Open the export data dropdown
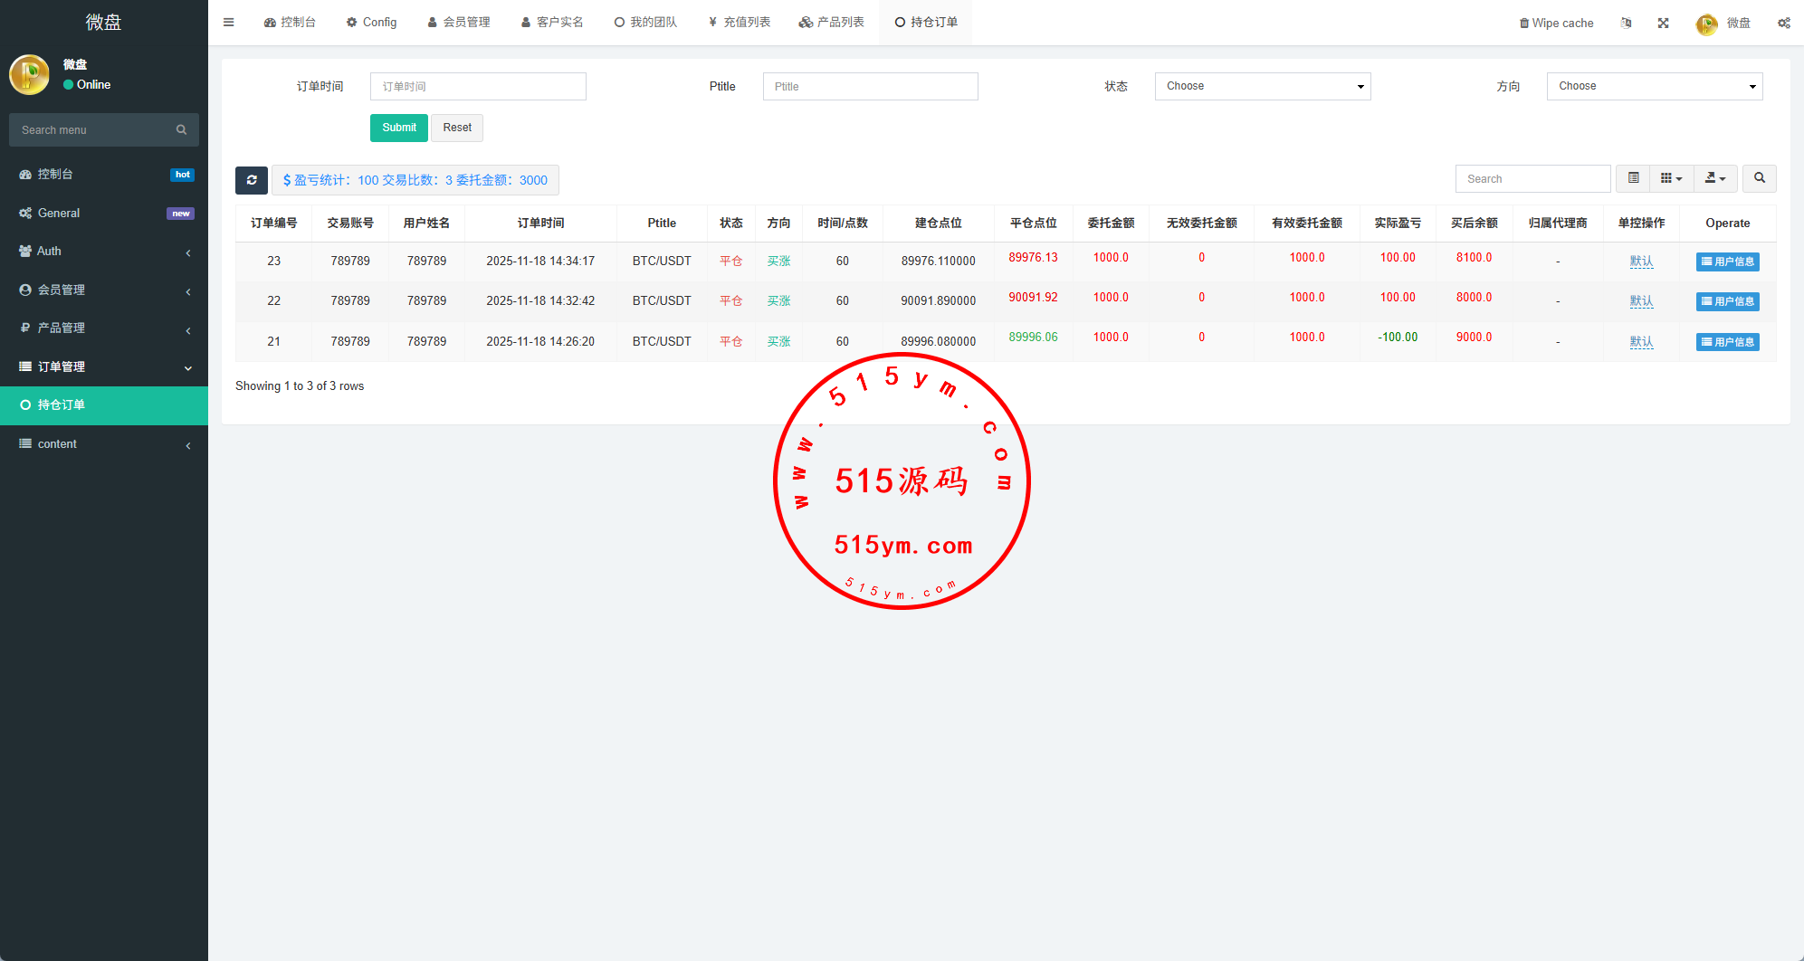The width and height of the screenshot is (1804, 961). tap(1714, 178)
